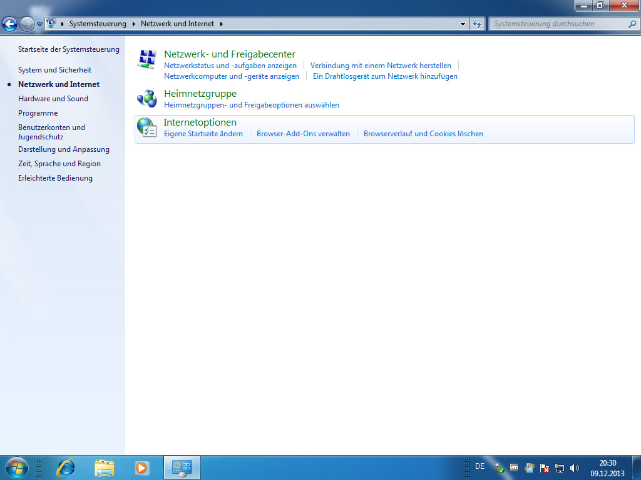Click Eigene Startseite ändern
The height and width of the screenshot is (480, 641).
203,134
